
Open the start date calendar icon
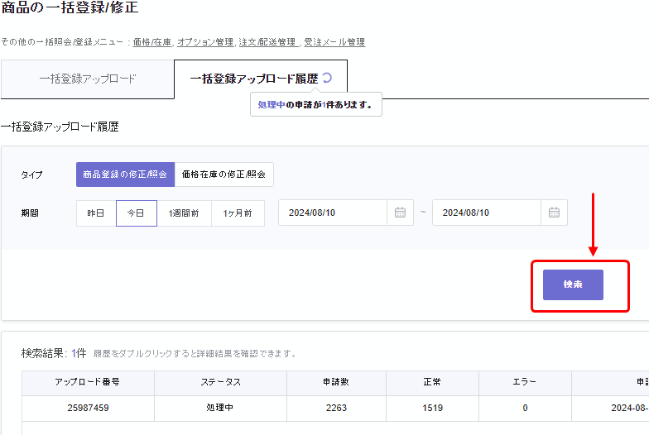coord(400,213)
